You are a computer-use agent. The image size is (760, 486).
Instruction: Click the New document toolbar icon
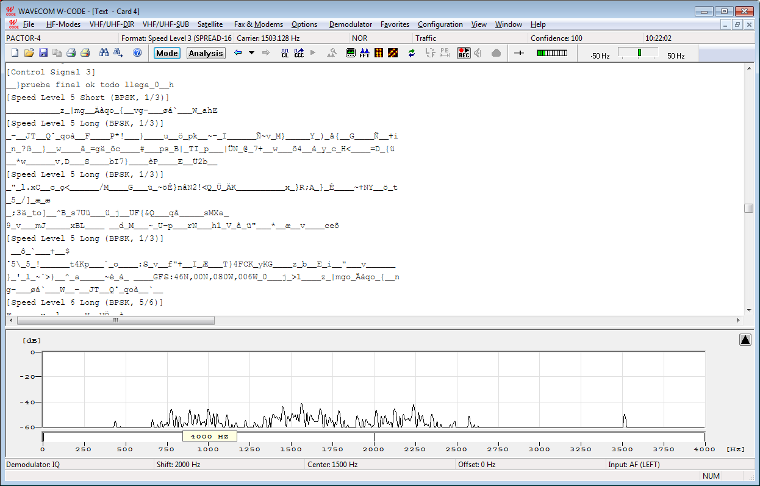click(15, 53)
